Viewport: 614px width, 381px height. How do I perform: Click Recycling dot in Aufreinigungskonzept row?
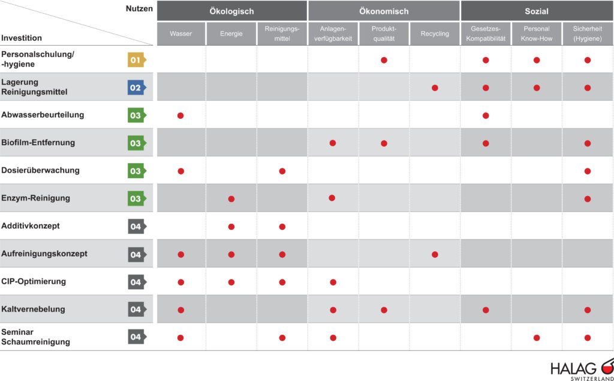coord(435,254)
